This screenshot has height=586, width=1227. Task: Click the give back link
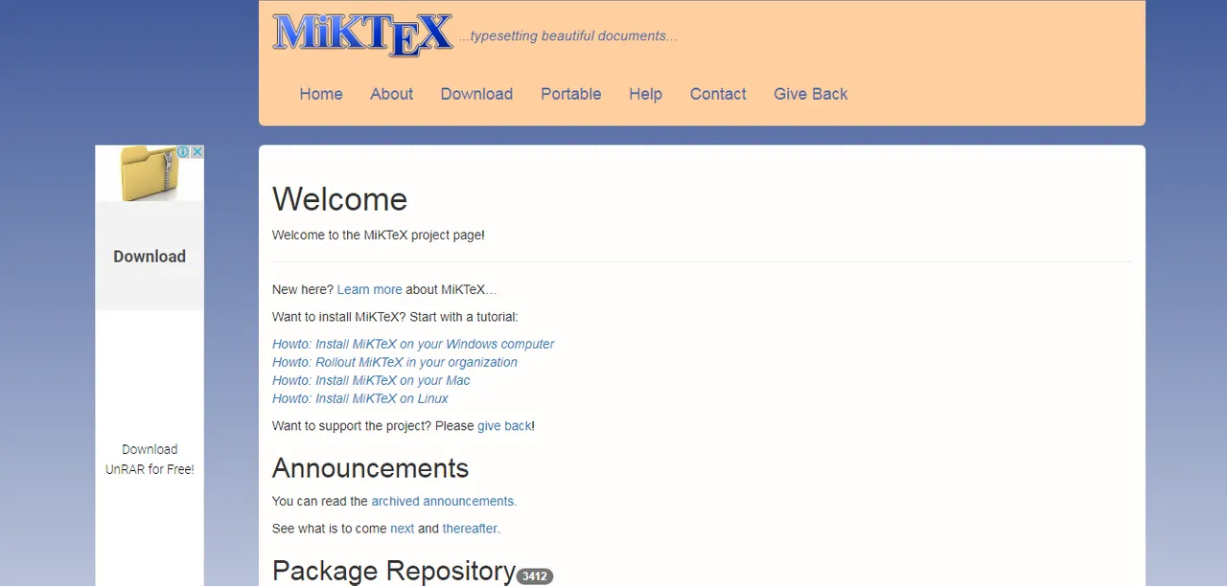pyautogui.click(x=504, y=425)
